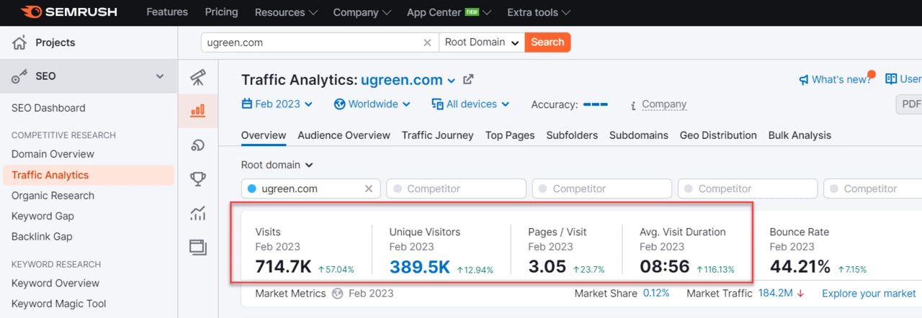Open the Worldwide region dropdown
The width and height of the screenshot is (922, 318).
click(x=372, y=104)
